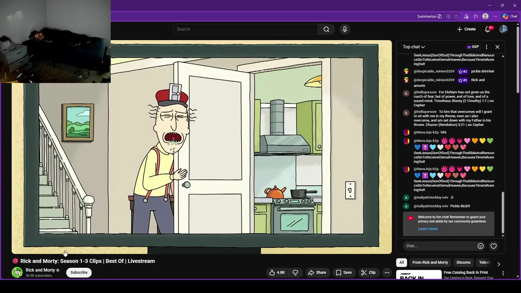Select the All filter chip
The height and width of the screenshot is (293, 521).
pos(401,262)
